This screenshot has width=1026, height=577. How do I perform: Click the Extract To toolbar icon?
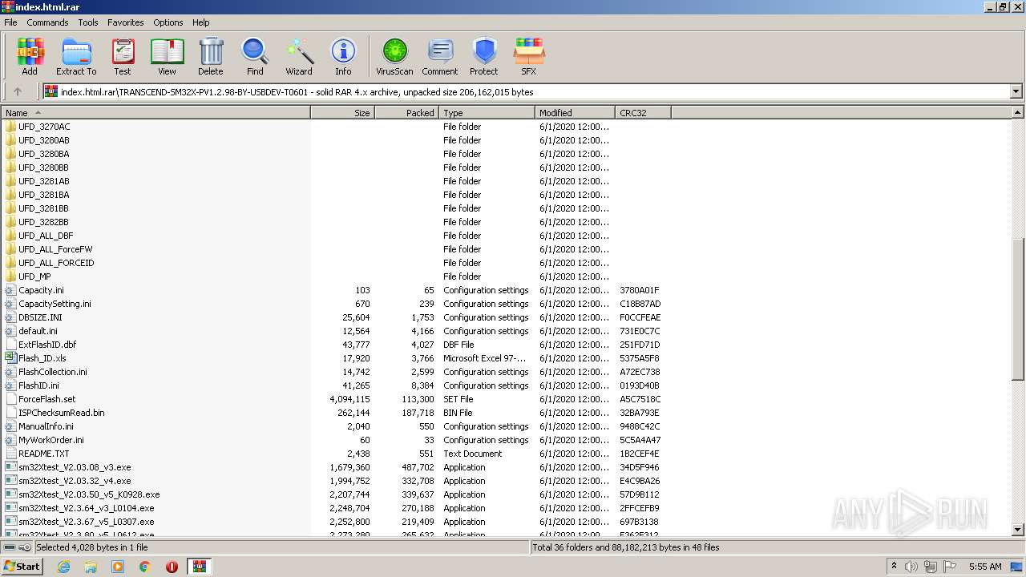[76, 57]
